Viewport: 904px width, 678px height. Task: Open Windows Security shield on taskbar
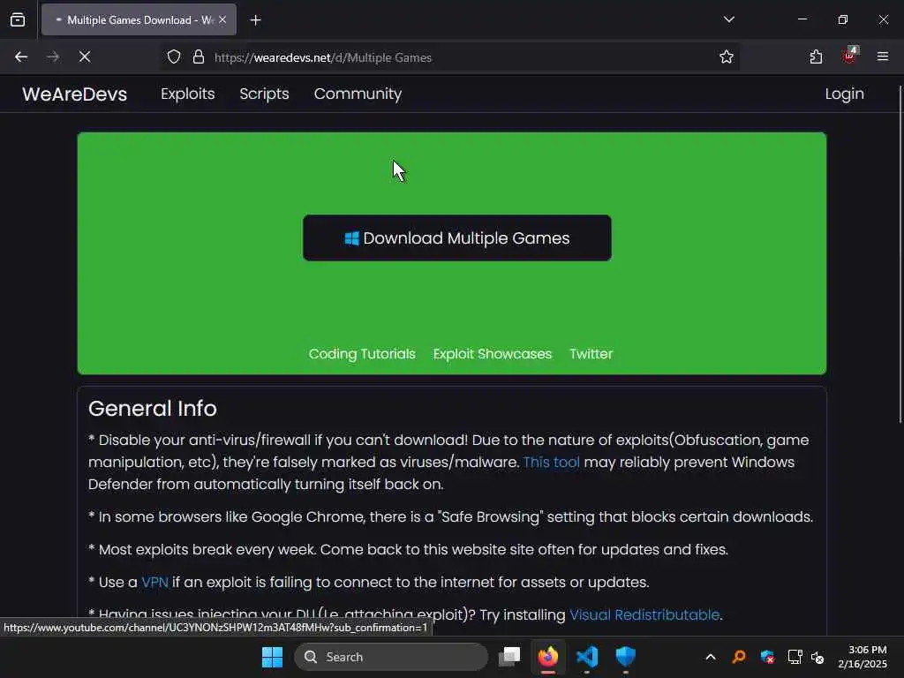tap(626, 657)
